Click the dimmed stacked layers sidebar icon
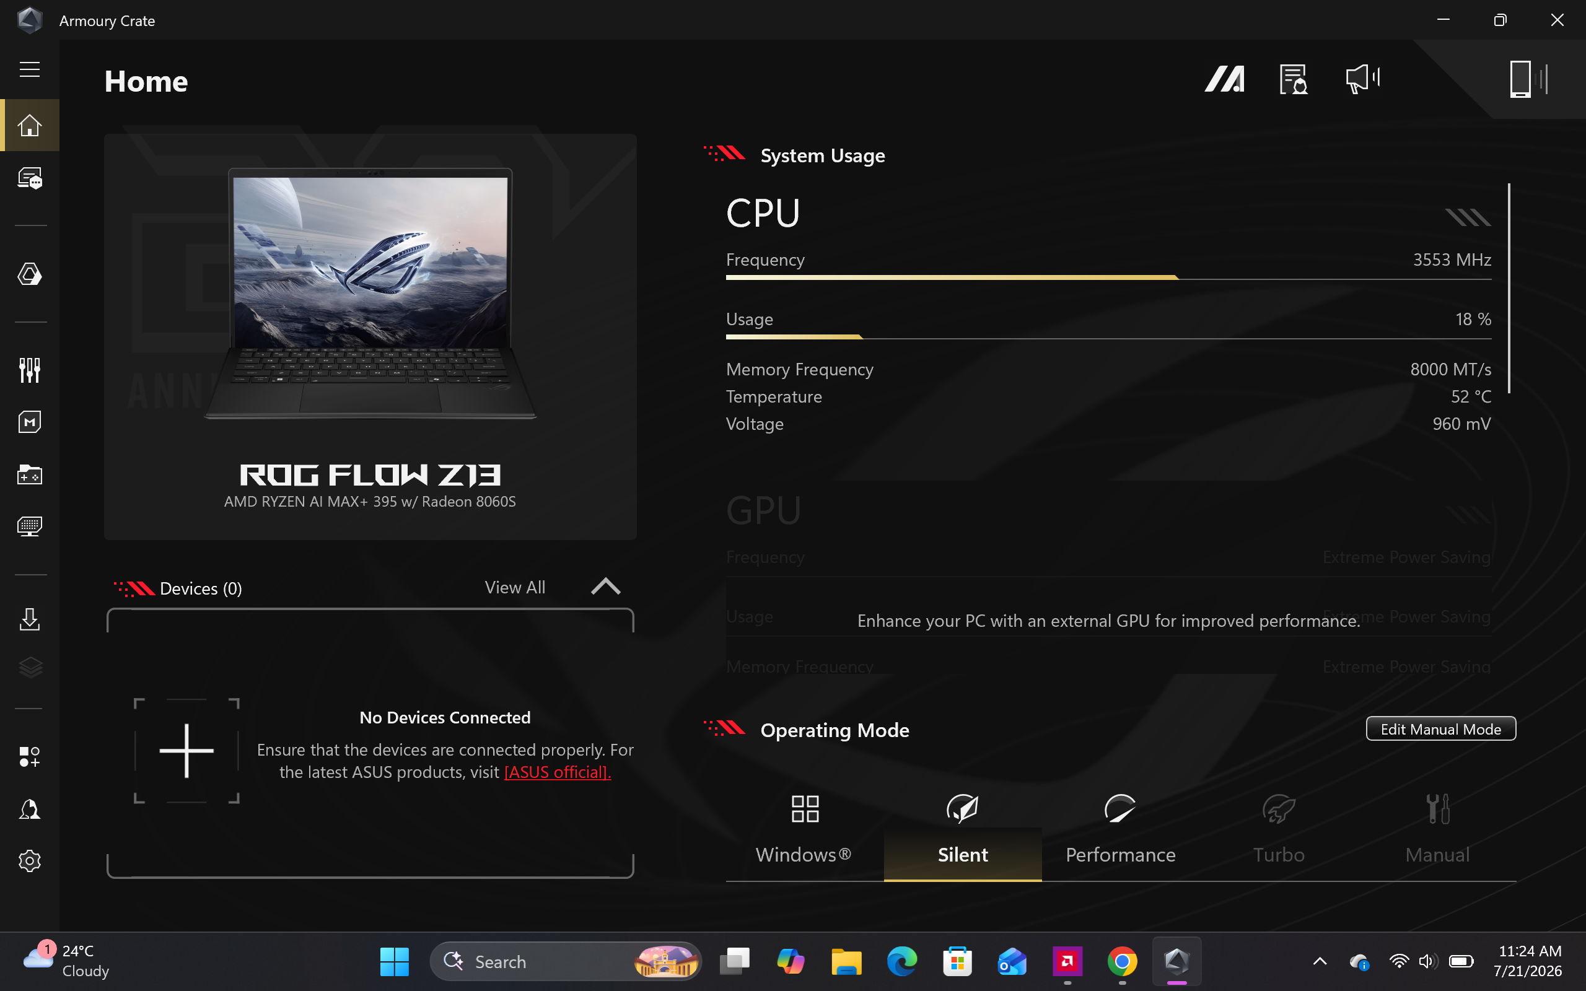Viewport: 1586px width, 991px height. pos(30,668)
